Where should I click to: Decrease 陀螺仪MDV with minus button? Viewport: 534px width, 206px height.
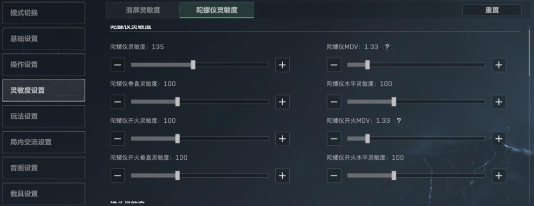click(x=334, y=65)
